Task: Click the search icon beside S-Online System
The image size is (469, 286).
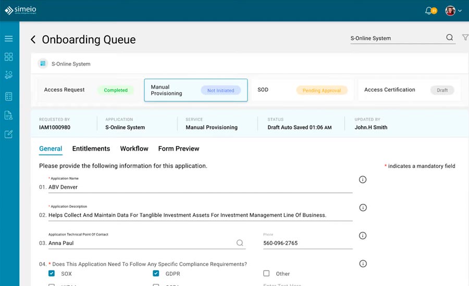Action: pos(449,37)
